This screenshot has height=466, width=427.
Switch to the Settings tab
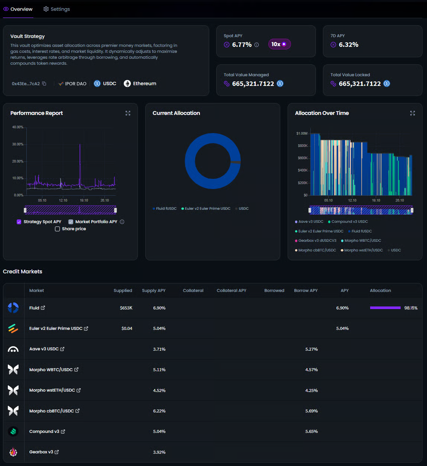click(56, 9)
